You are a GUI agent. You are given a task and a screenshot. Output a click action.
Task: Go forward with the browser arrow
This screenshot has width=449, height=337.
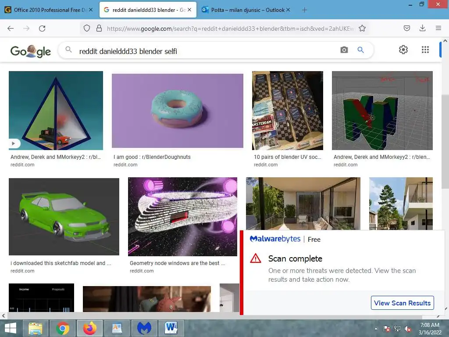pos(26,29)
